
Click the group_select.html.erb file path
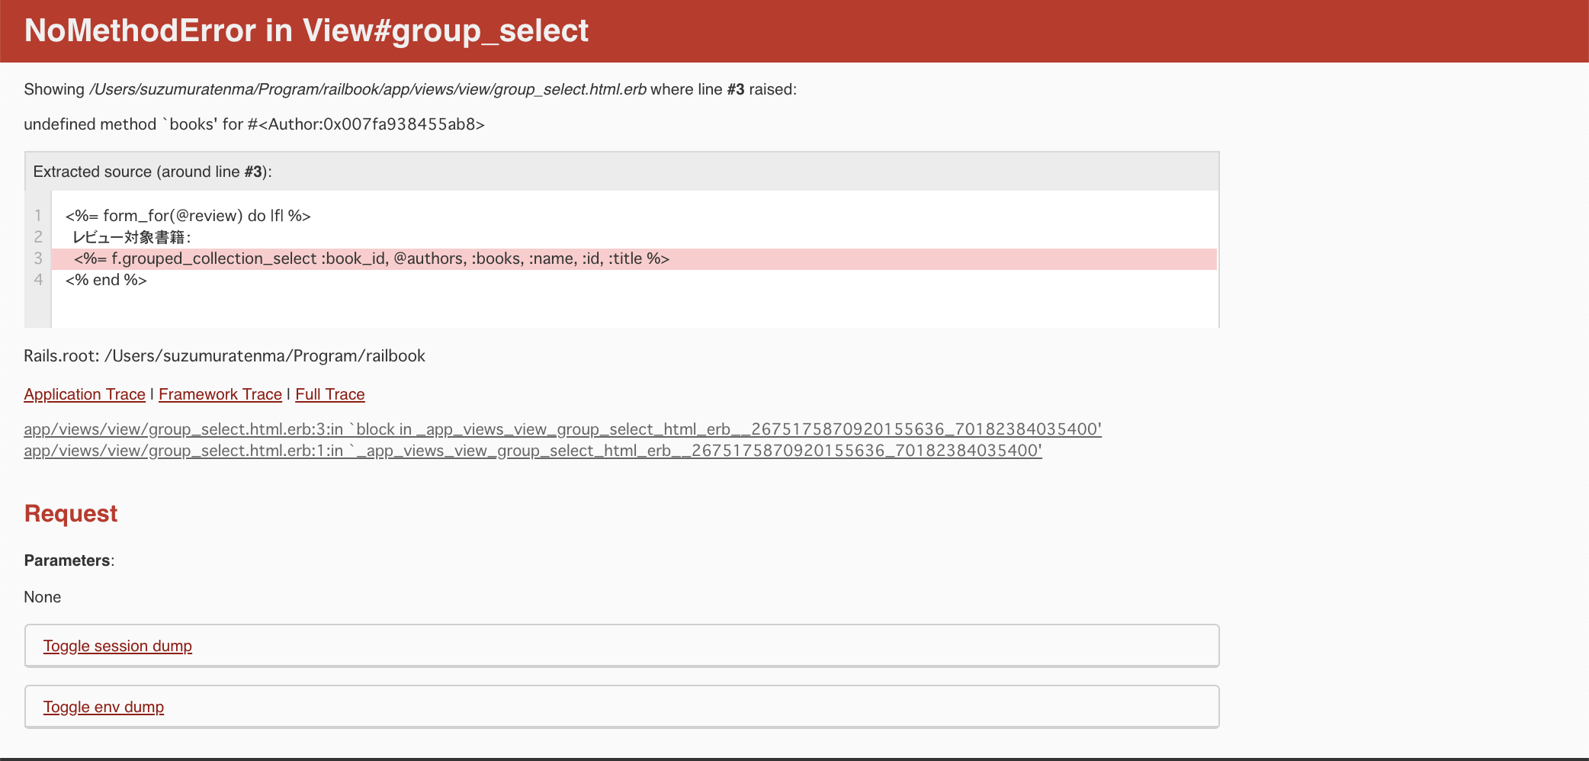[x=368, y=89]
